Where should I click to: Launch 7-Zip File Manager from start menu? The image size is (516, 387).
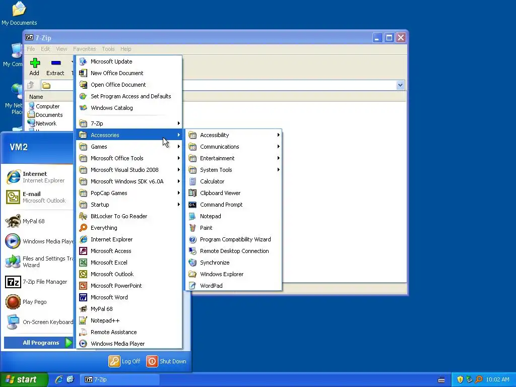click(38, 282)
